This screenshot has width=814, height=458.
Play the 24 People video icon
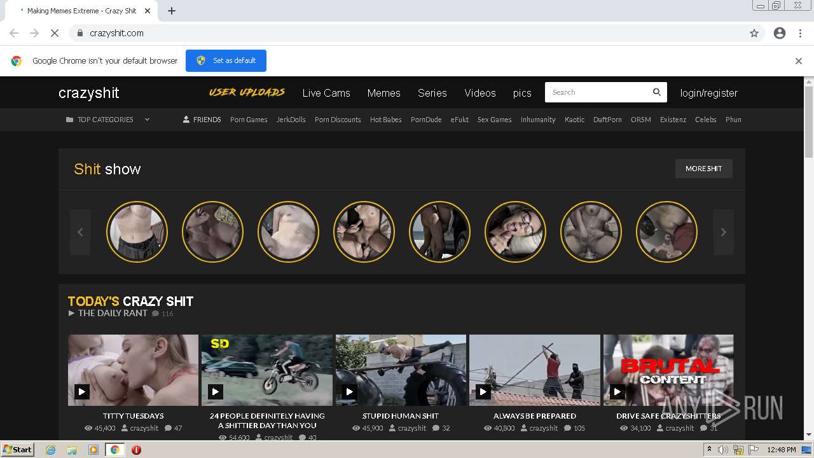coord(215,392)
